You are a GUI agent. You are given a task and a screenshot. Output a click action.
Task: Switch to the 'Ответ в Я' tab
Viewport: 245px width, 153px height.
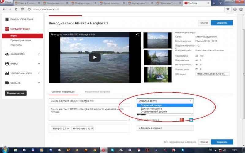pos(27,3)
